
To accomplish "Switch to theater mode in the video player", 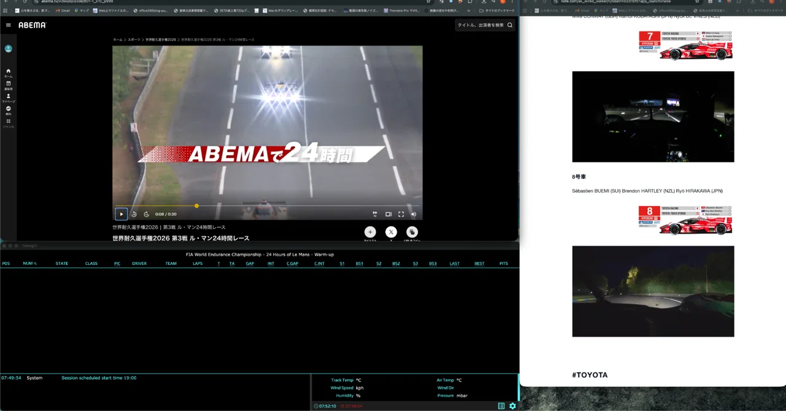I will [x=388, y=214].
